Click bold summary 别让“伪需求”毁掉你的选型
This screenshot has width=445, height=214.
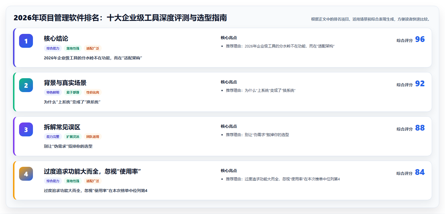(68, 147)
